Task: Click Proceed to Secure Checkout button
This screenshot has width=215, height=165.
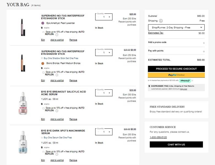Action: (176, 69)
